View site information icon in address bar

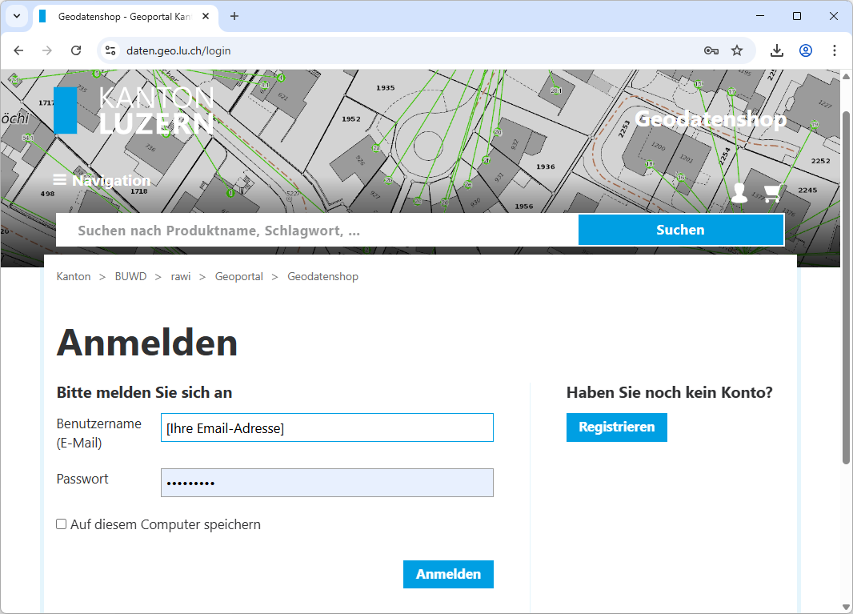tap(111, 50)
